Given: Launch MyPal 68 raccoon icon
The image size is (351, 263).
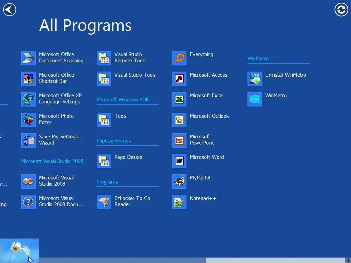Looking at the screenshot, I should [x=179, y=181].
